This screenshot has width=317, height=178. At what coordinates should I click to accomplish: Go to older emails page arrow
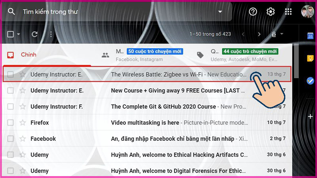(x=259, y=34)
